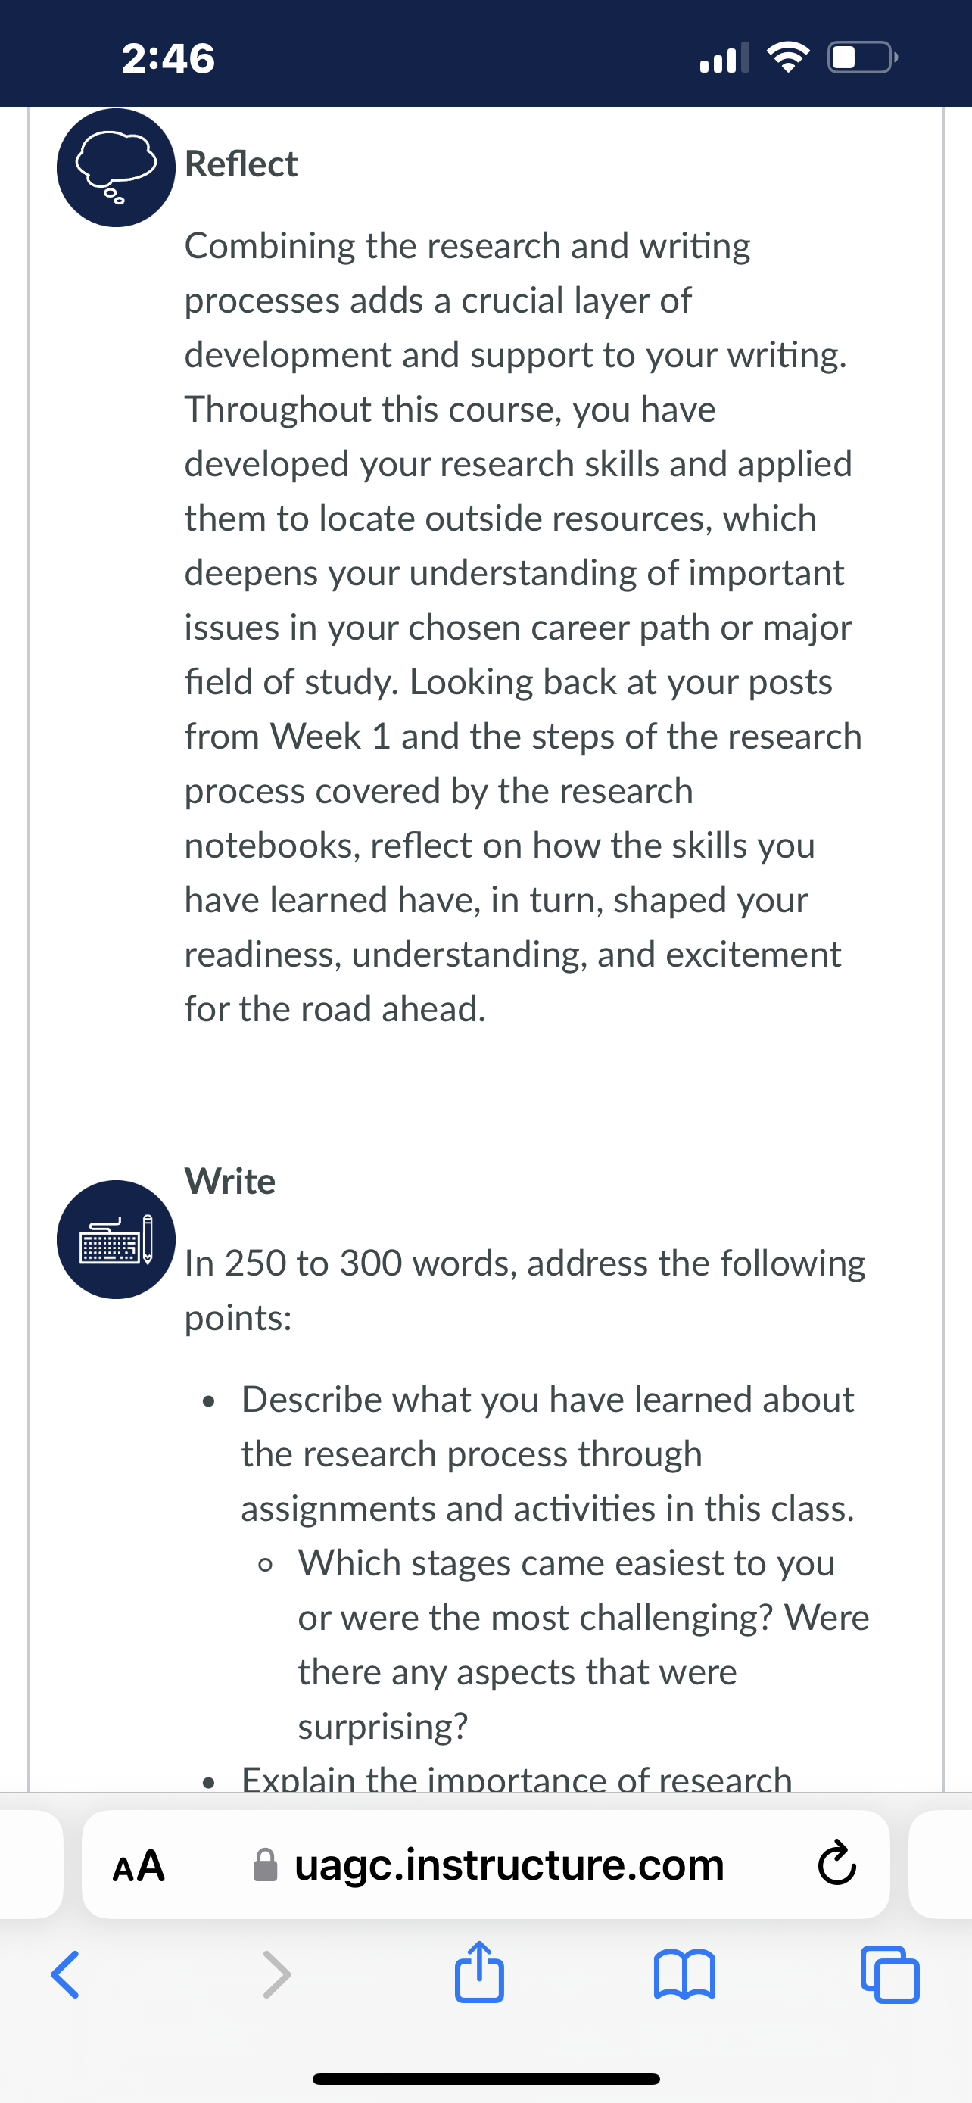Tap the Wi-Fi status icon
The height and width of the screenshot is (2103, 972).
[787, 58]
